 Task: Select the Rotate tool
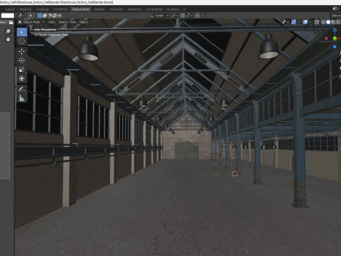coord(21,60)
